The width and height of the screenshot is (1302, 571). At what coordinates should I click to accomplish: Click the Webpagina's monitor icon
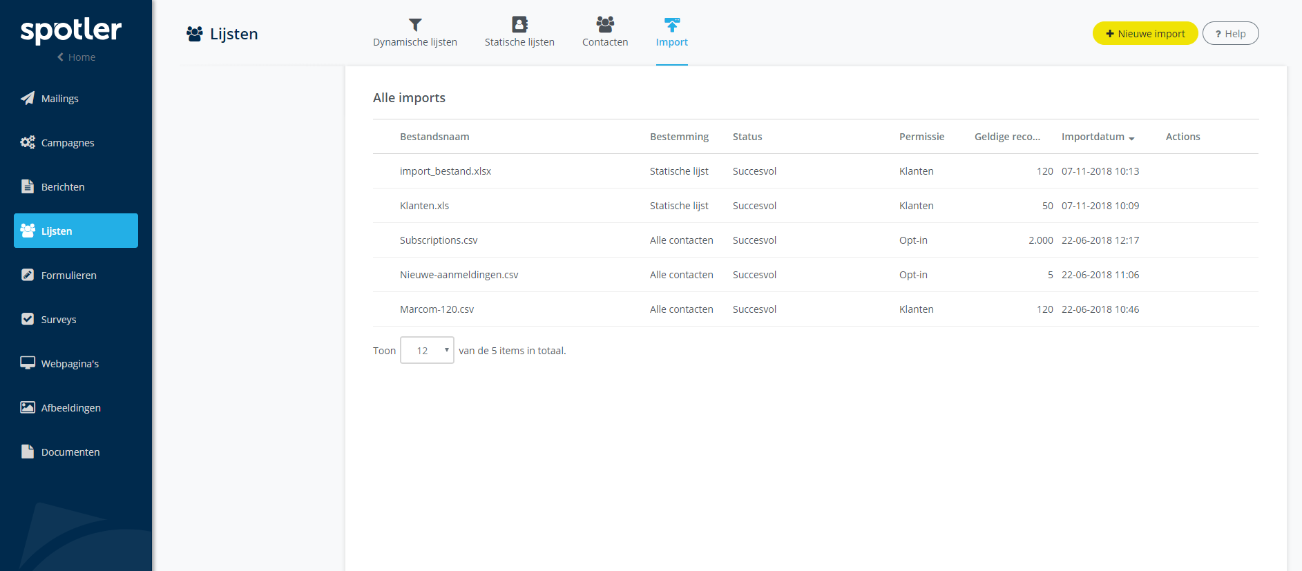(28, 363)
